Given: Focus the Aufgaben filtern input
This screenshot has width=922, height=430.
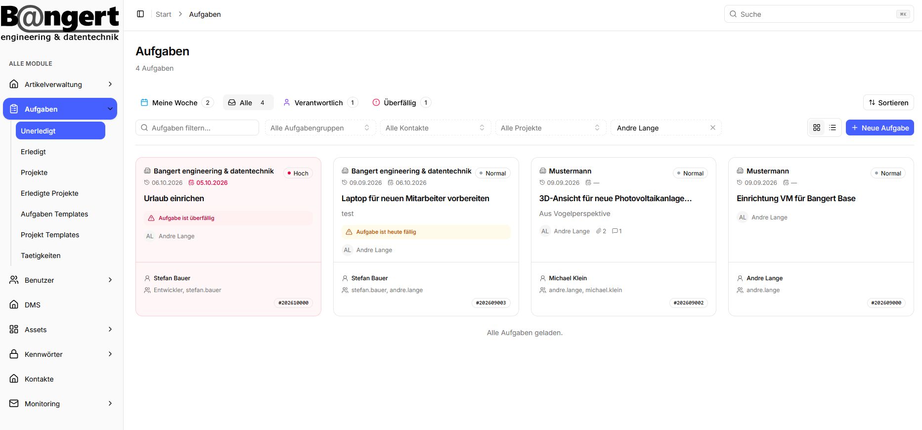Looking at the screenshot, I should point(197,128).
